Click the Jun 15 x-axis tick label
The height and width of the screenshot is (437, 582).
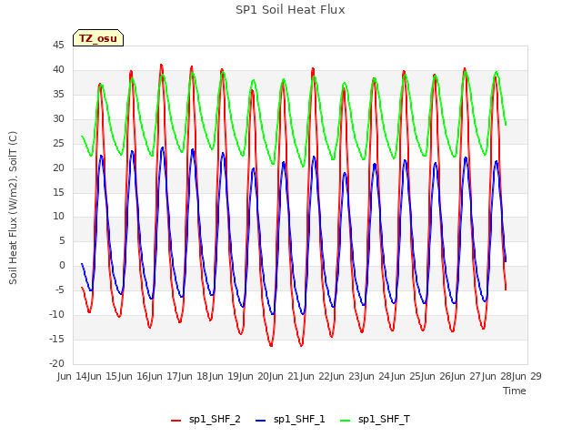click(104, 376)
